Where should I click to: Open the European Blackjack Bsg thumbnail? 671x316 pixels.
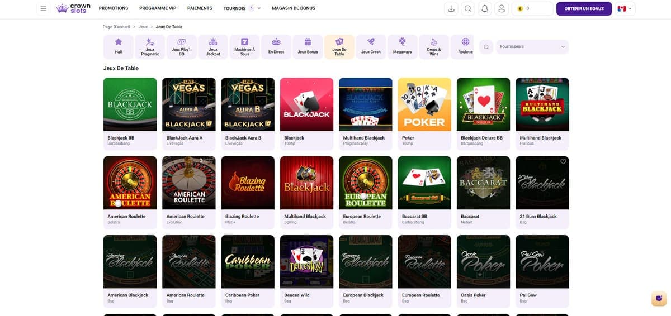(x=366, y=261)
